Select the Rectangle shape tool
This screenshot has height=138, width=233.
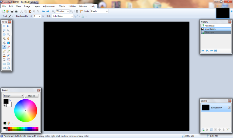4,64
